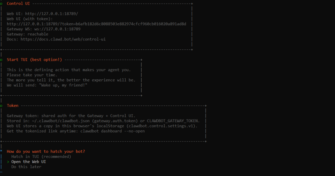335x176 pixels.
Task: Click the CLAWDBOT_GATEWAY_TOKEN variable name
Action: (173, 121)
